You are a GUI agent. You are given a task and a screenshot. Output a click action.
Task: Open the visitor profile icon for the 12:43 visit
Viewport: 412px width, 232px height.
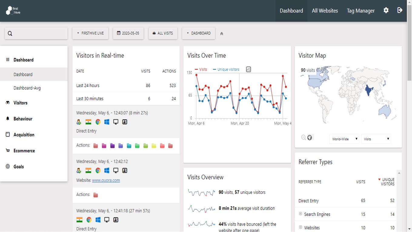(x=125, y=122)
